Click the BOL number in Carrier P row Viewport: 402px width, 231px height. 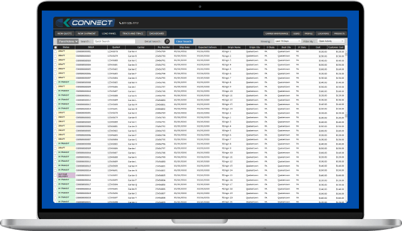coord(83,180)
